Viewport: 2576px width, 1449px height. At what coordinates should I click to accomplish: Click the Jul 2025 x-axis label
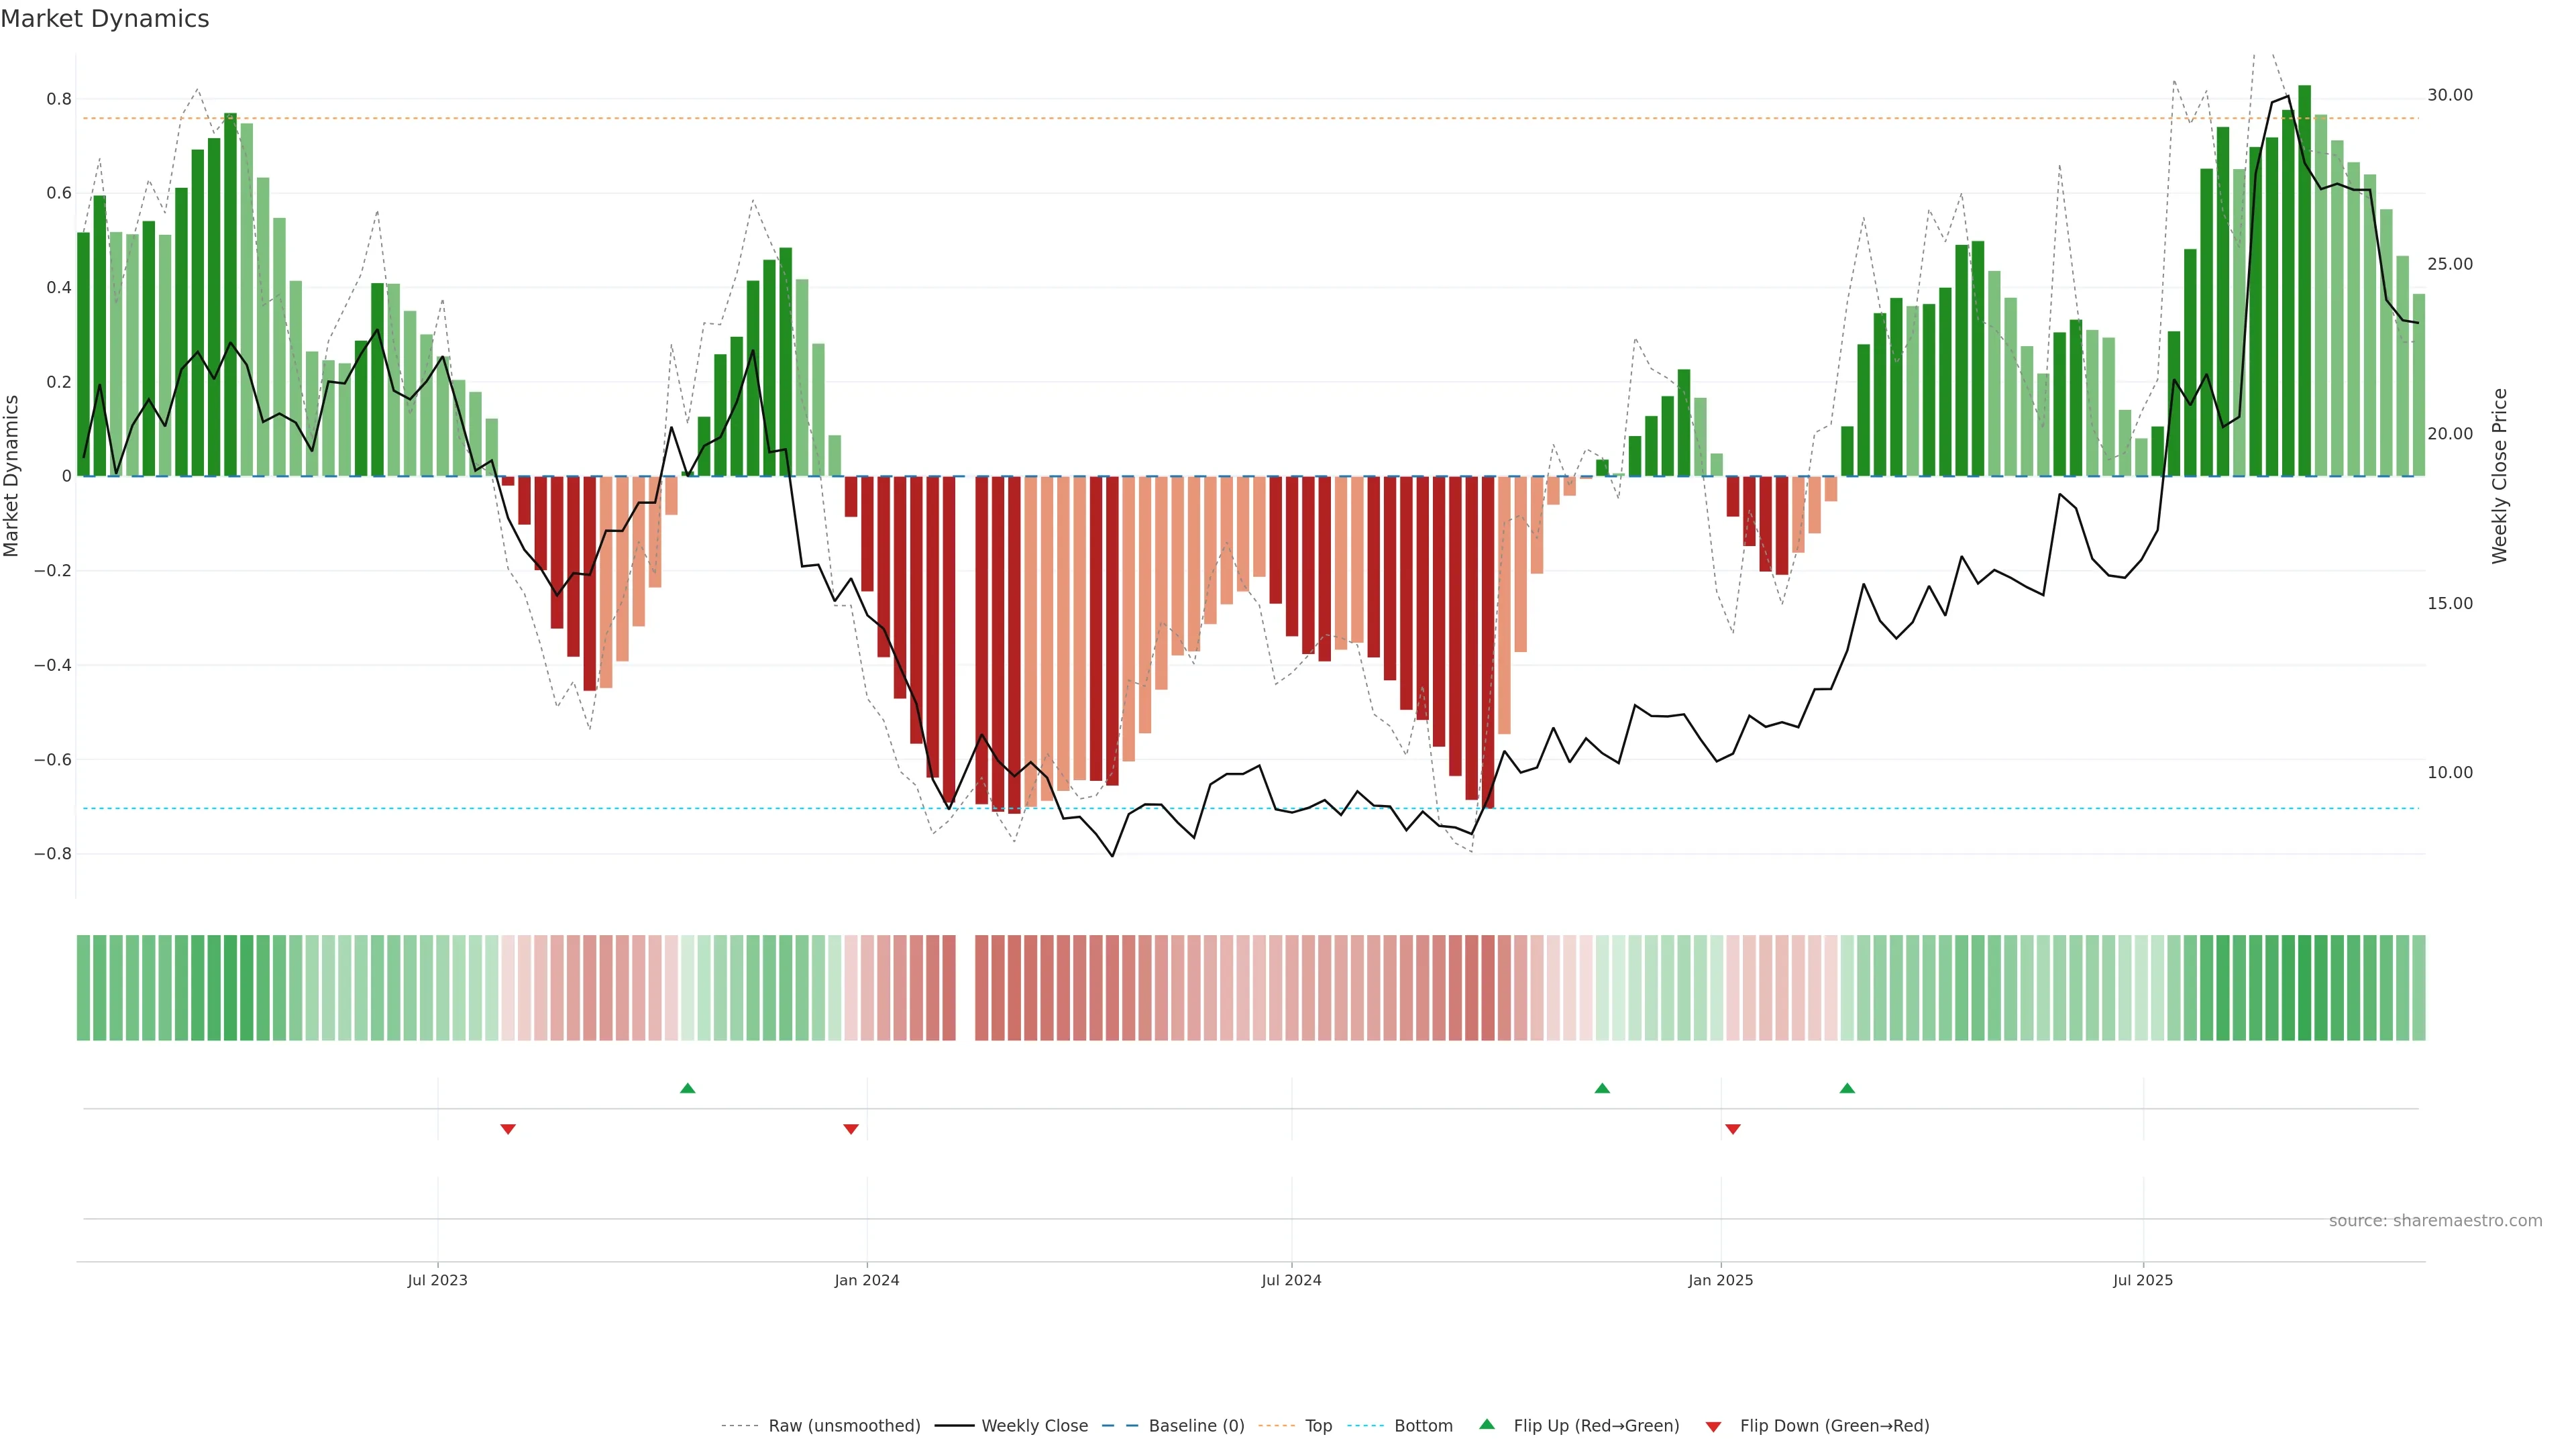click(2143, 1280)
